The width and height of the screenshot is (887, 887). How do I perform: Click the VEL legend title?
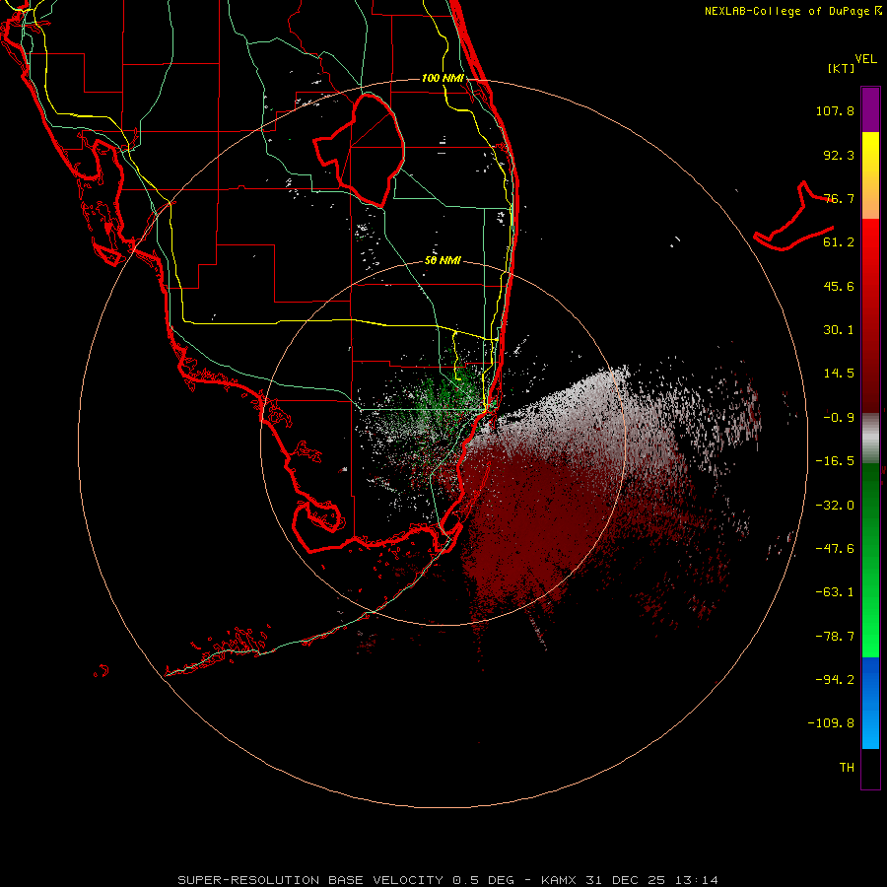(865, 59)
